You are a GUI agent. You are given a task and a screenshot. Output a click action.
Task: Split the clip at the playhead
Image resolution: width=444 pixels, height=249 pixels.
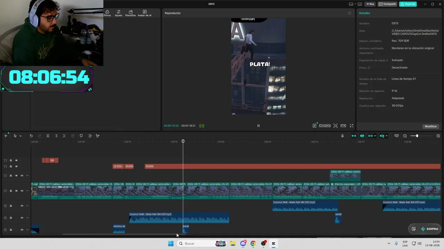pos(48,136)
